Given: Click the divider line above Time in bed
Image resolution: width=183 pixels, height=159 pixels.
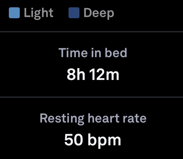Looking at the screenshot, I should (x=91, y=32).
